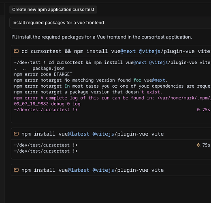Click terminal icon of the last "npm install vue@latest" block
211x203 pixels.
(16, 170)
